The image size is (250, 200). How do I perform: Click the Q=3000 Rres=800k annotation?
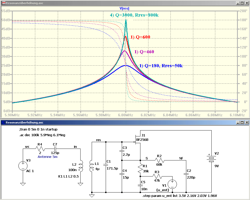[134, 15]
